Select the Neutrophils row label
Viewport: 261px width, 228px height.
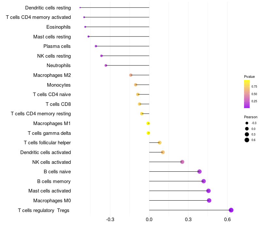pos(59,65)
